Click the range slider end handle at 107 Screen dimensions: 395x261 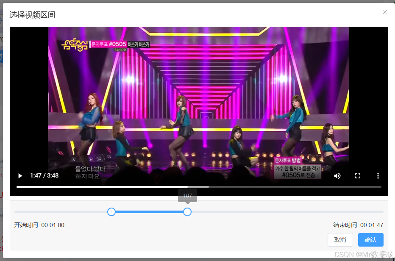(x=187, y=212)
